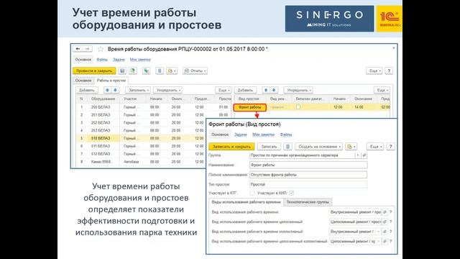Open the Мои заметки link in the Фронт работы form

click(x=264, y=135)
